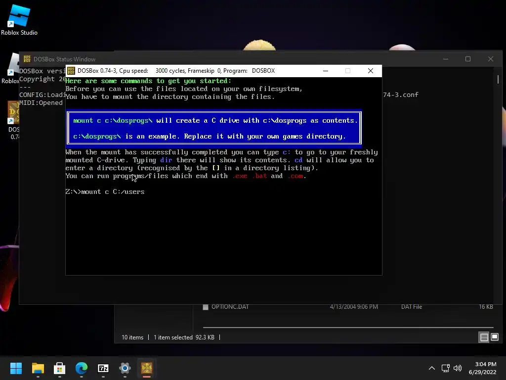Click the '10 items' status bar text
The image size is (506, 380).
[x=132, y=337]
